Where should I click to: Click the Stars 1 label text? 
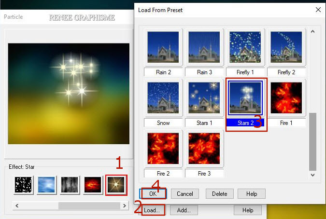coord(204,123)
